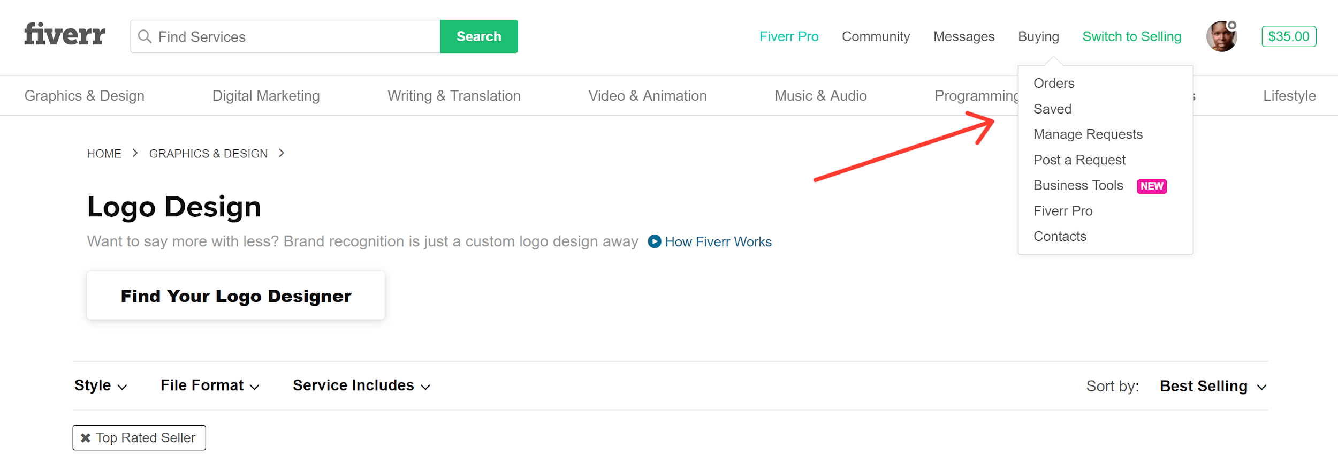Click the green Search button
The width and height of the screenshot is (1338, 469).
[479, 36]
